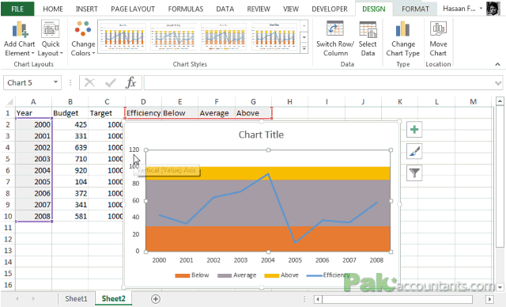Image resolution: width=506 pixels, height=307 pixels.
Task: Click the paintbrush Chart Styles button
Action: pyautogui.click(x=414, y=151)
